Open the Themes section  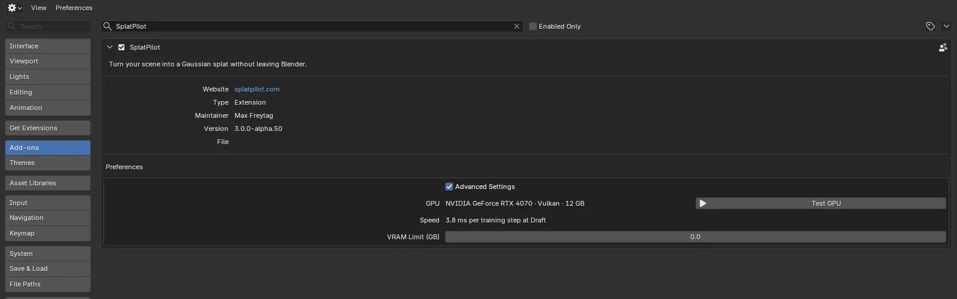[48, 163]
